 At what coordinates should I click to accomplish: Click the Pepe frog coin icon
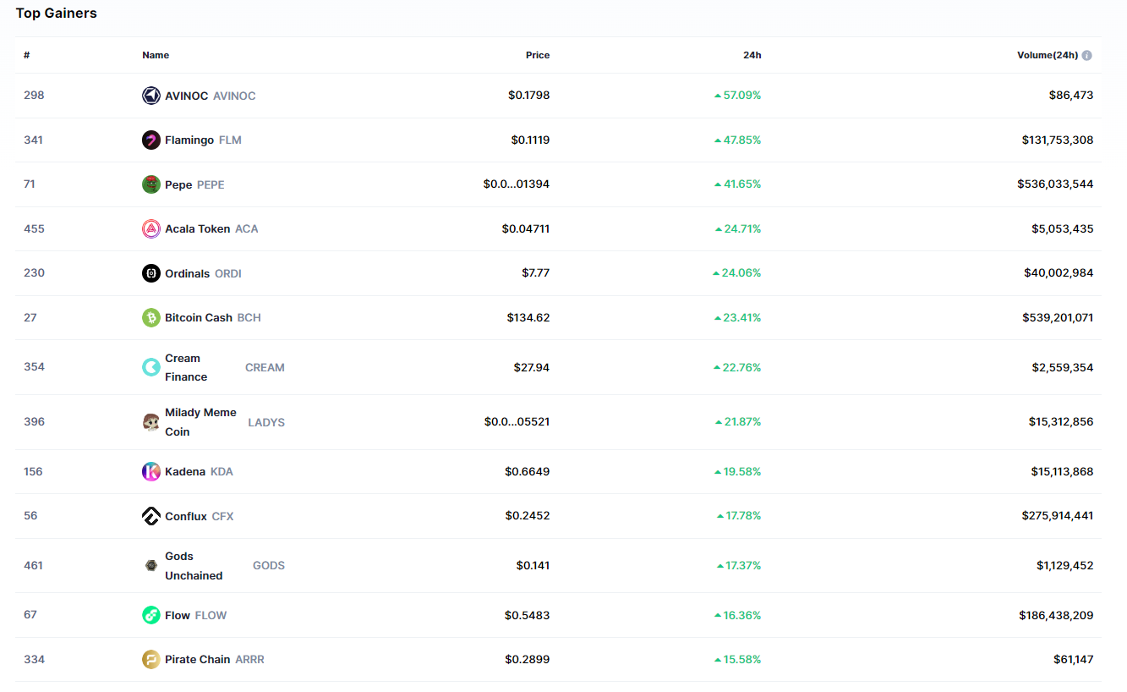point(151,184)
